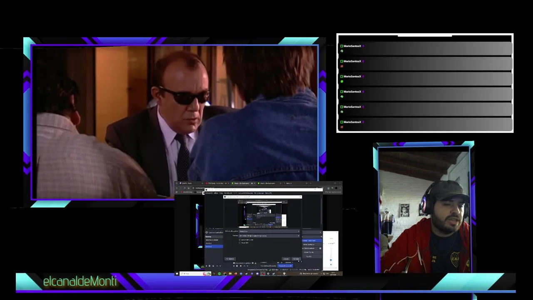Open the Colección de escenas menu
This screenshot has width=533, height=300.
click(x=246, y=193)
